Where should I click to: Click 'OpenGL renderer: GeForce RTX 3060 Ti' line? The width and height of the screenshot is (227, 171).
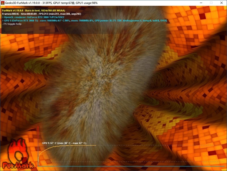[33, 17]
